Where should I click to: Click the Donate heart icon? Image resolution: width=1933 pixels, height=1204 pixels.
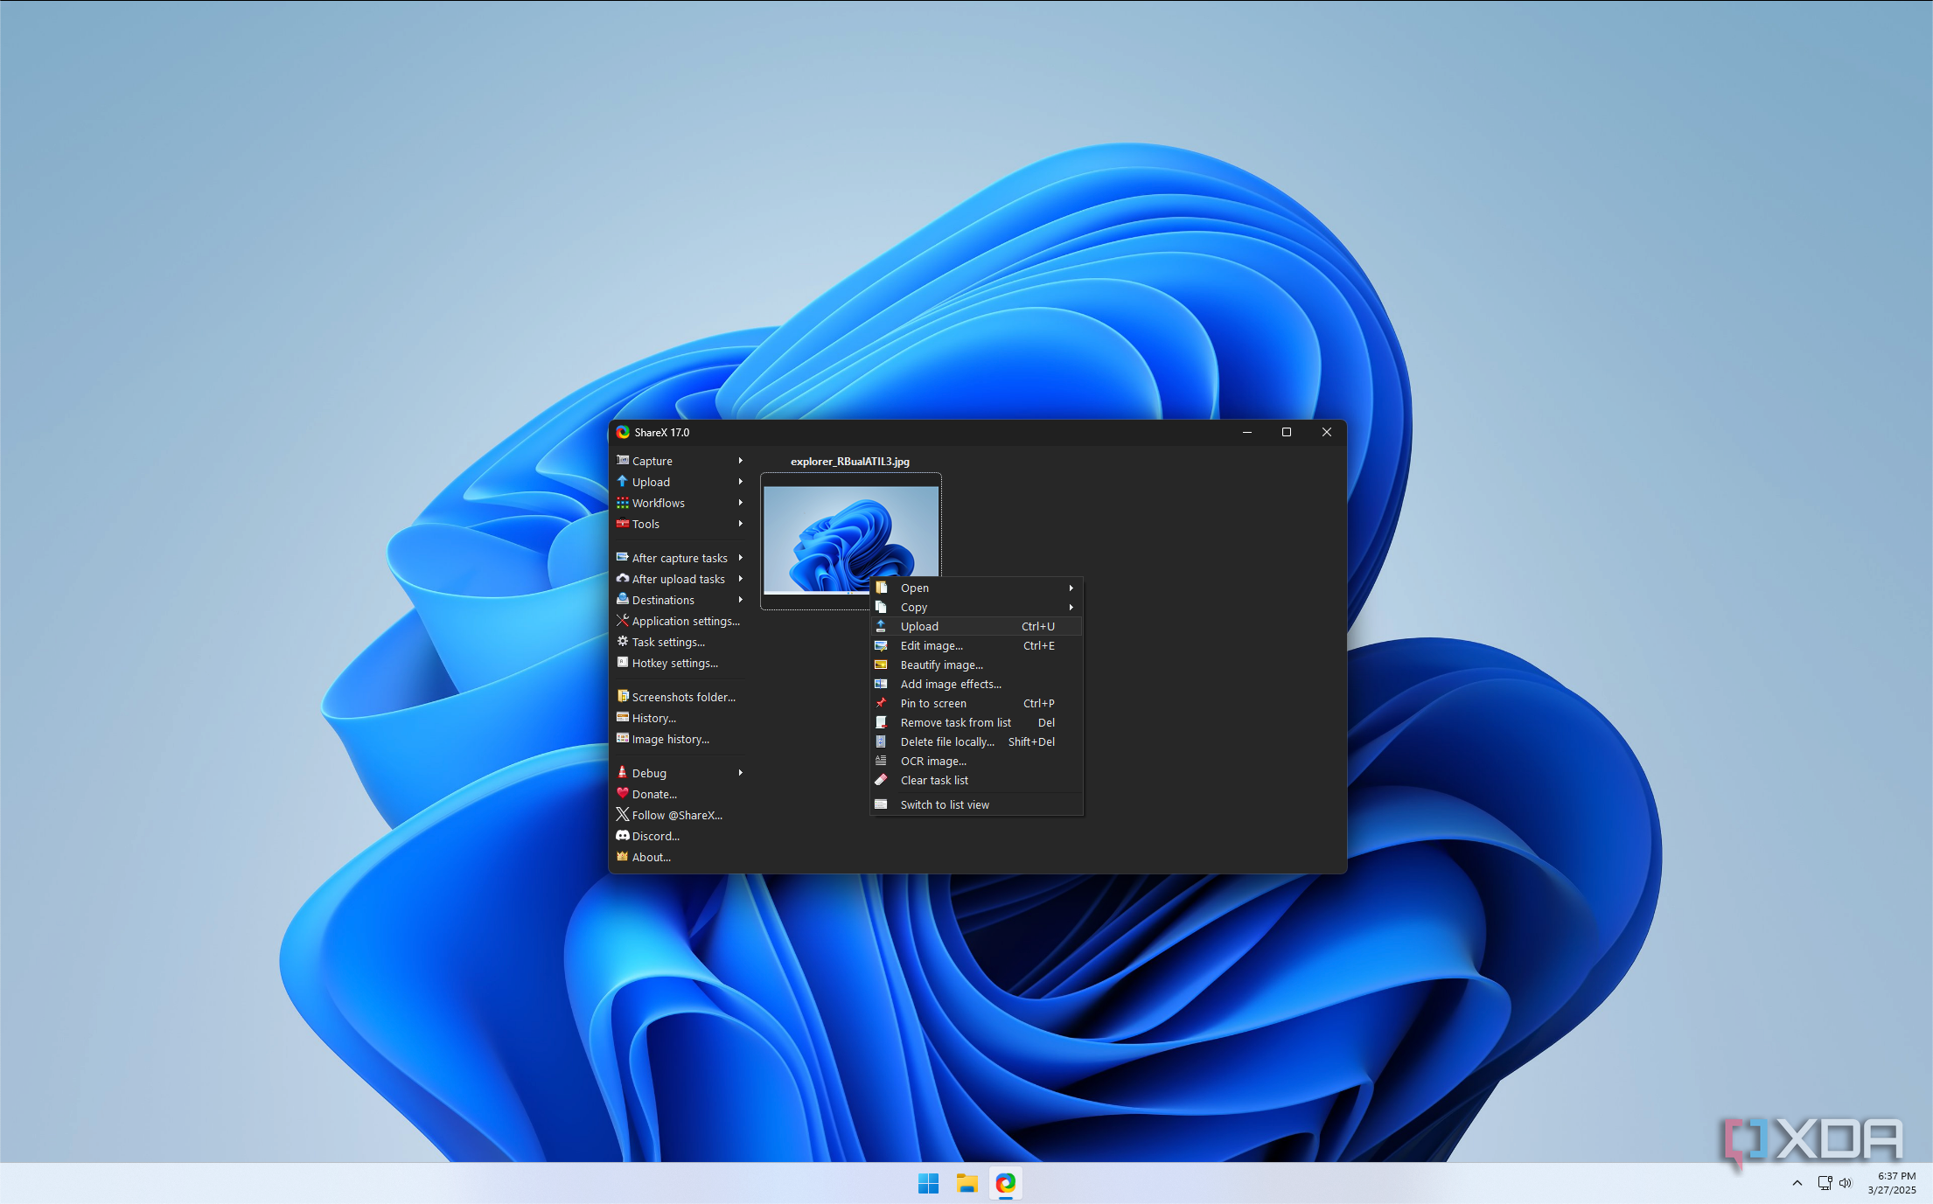pyautogui.click(x=623, y=794)
